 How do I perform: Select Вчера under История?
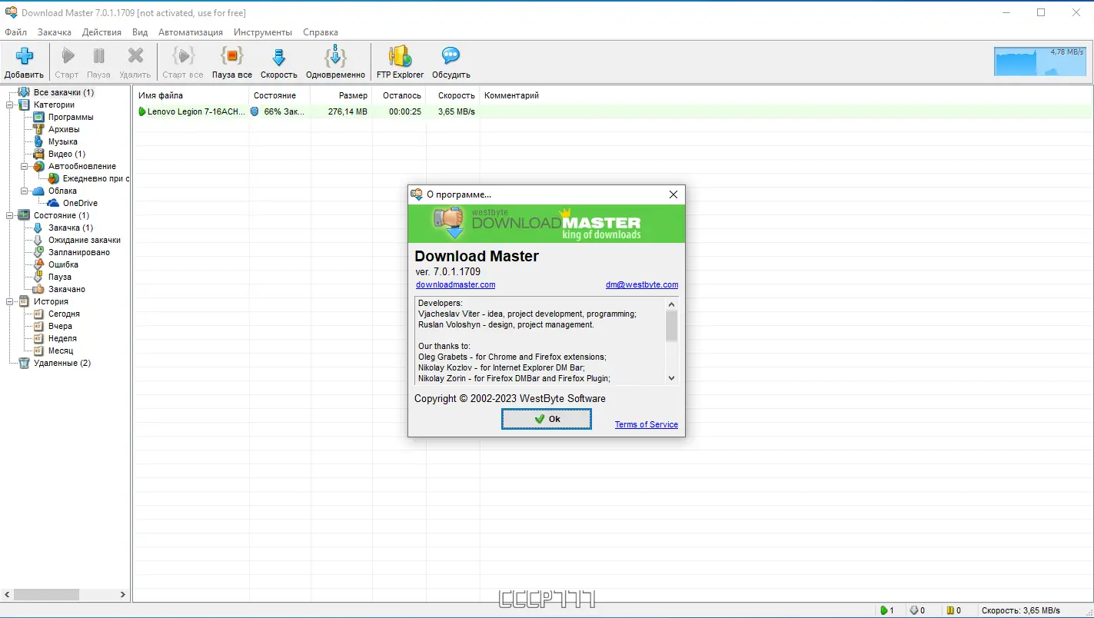click(60, 326)
